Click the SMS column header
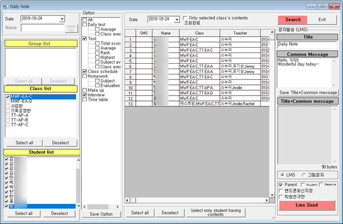Image resolution: width=343 pixels, height=224 pixels. (x=144, y=33)
